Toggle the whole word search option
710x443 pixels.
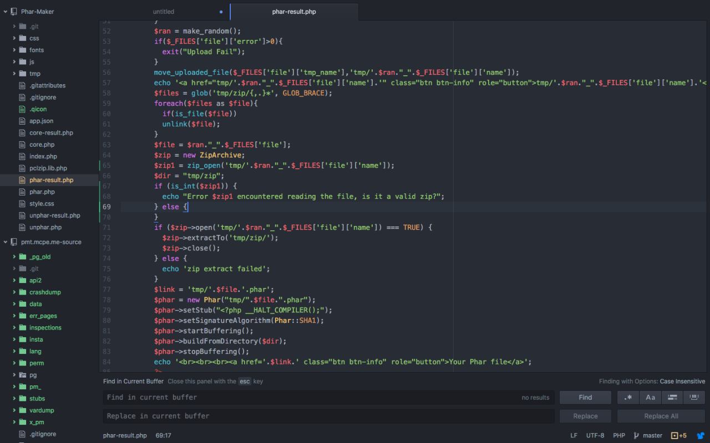[694, 397]
